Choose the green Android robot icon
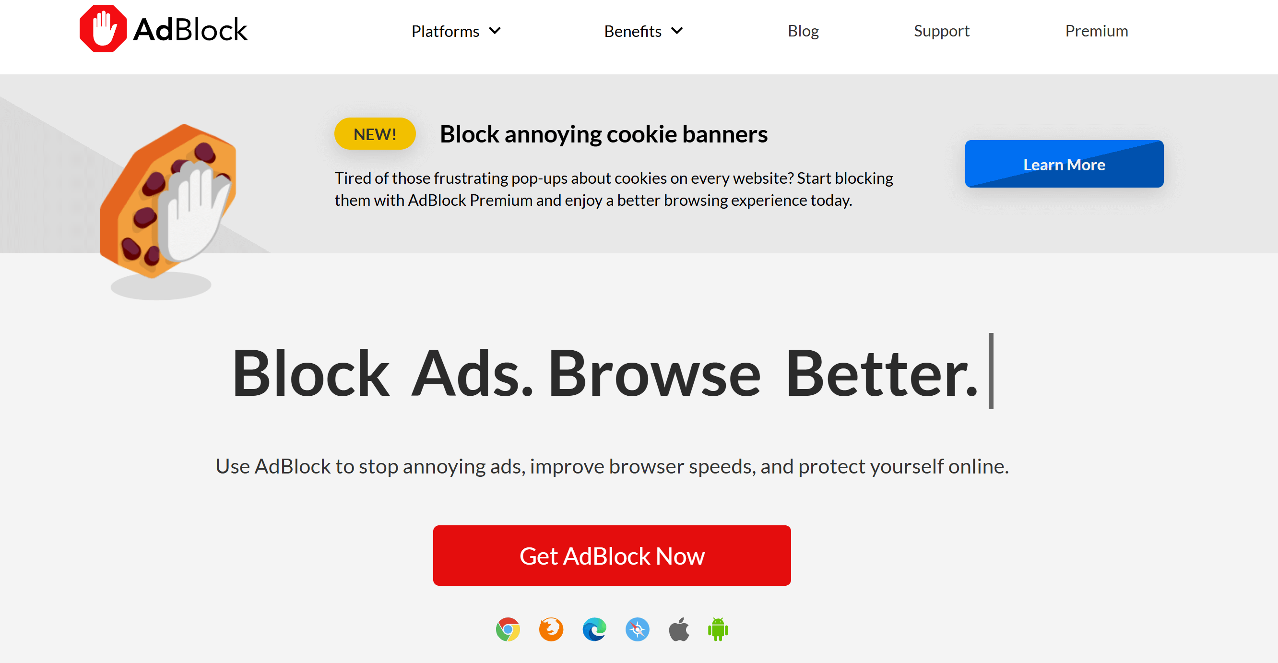This screenshot has width=1278, height=663. [x=717, y=629]
